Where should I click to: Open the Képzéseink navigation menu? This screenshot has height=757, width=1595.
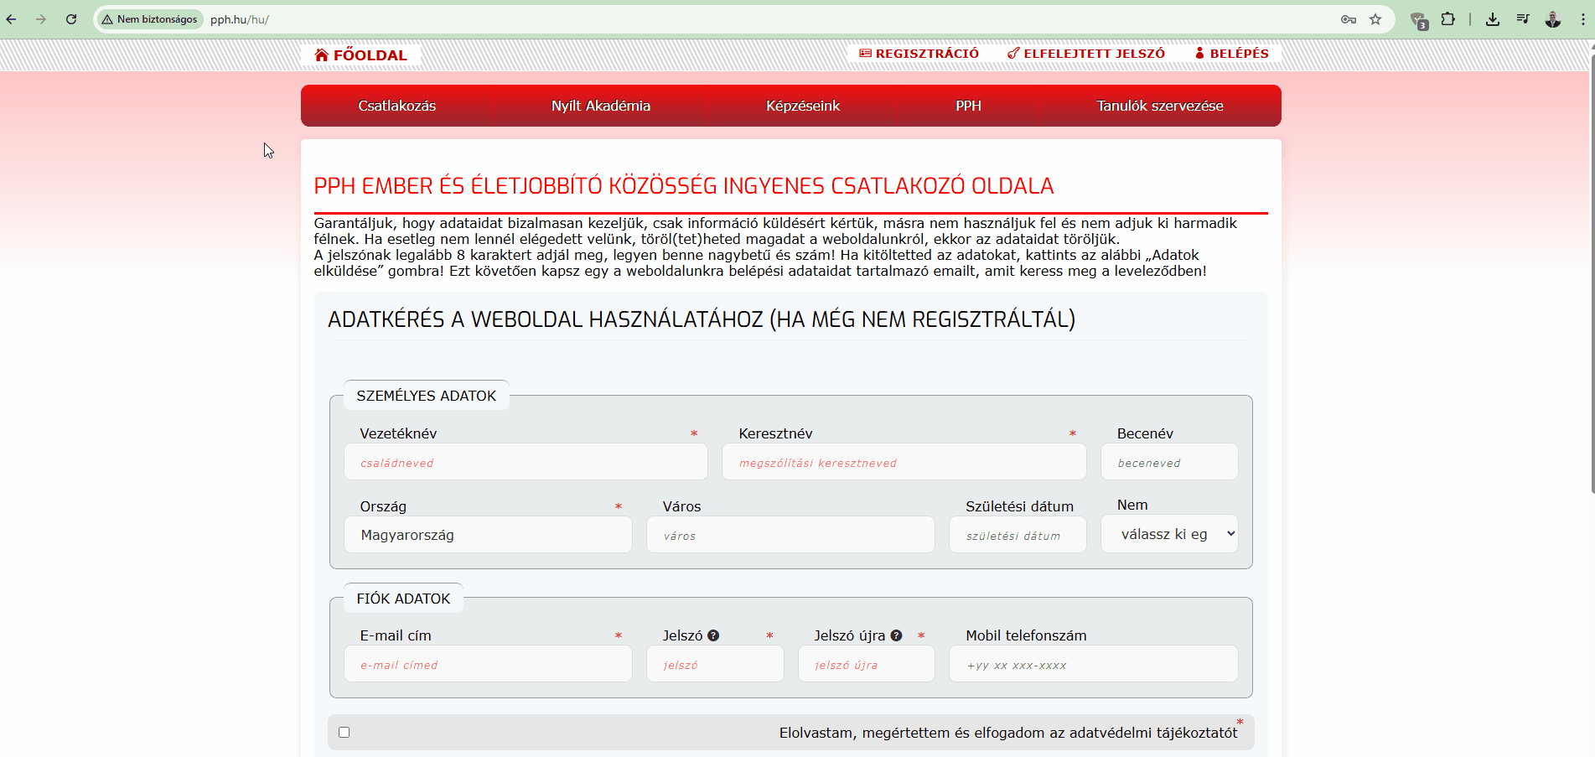tap(802, 106)
